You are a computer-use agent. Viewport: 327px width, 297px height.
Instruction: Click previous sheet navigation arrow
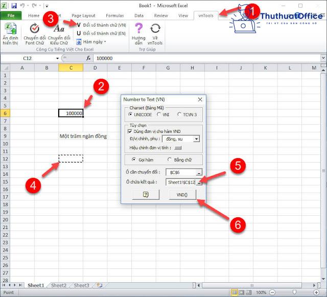pyautogui.click(x=9, y=285)
